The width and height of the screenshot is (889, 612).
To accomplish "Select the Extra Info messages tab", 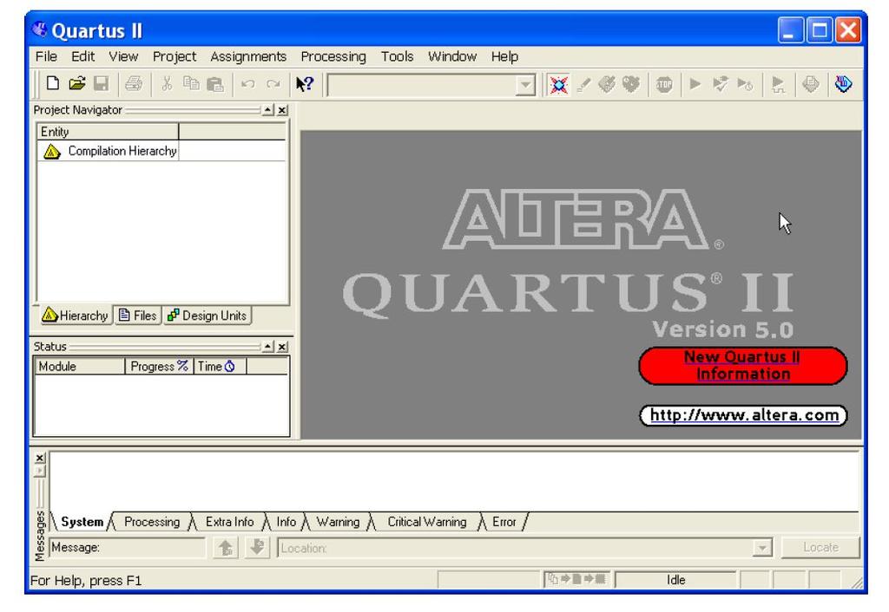I will click(229, 522).
